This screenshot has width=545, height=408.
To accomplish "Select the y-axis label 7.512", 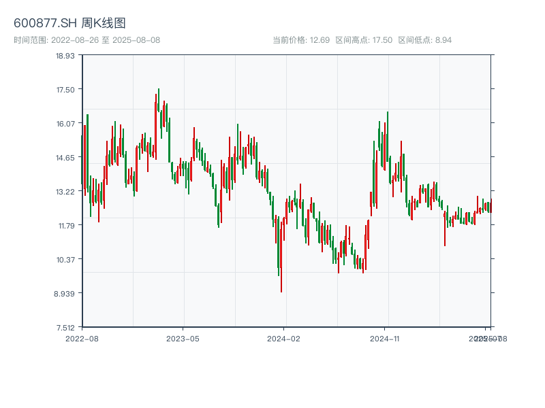I will click(x=65, y=328).
